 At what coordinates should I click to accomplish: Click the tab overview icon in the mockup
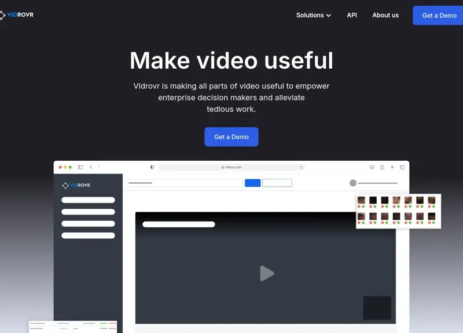pos(403,167)
